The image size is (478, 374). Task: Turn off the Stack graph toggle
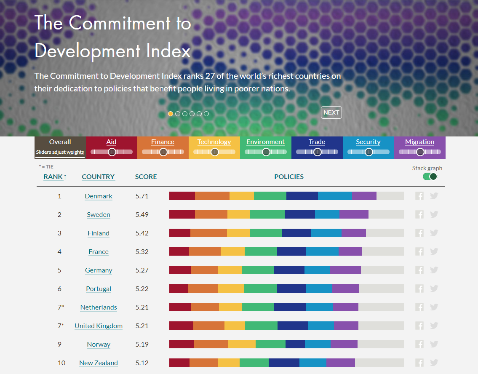pyautogui.click(x=430, y=176)
